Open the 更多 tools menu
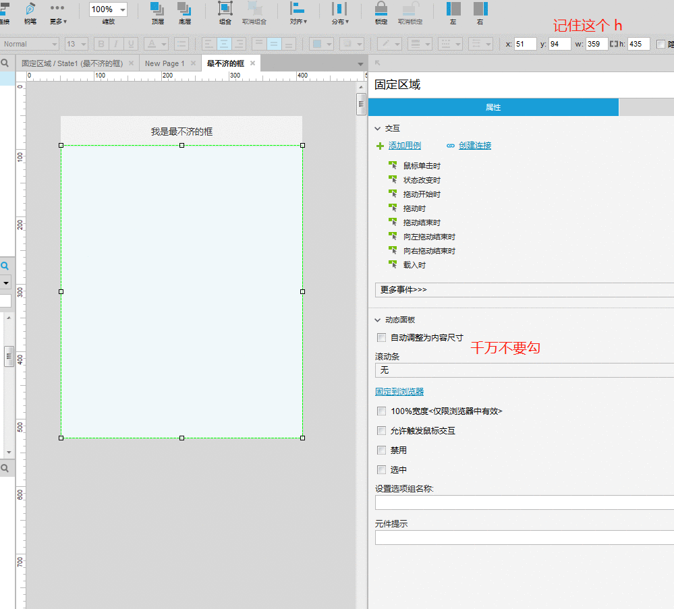Screen dimensions: 674x609 (x=57, y=13)
